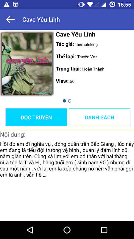134x239 pixels.
Task: Select the first filled page indicator dot
Action: tap(64, 101)
